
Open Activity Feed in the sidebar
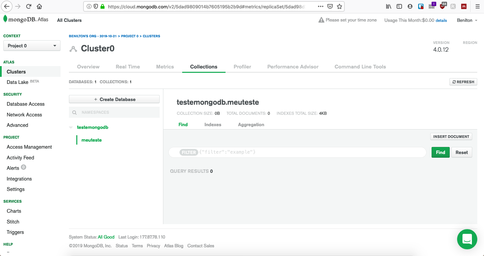point(21,158)
